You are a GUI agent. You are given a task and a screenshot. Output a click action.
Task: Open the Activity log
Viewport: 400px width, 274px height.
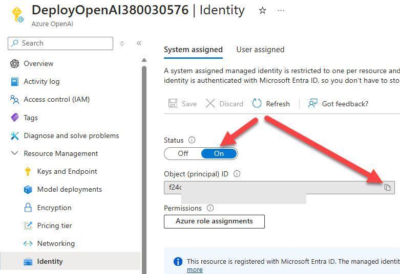pos(41,81)
